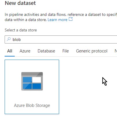Switch to the All tab
Image resolution: width=117 pixels, height=119 pixels.
pyautogui.click(x=10, y=51)
